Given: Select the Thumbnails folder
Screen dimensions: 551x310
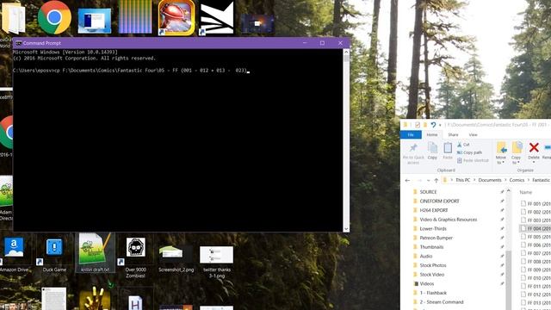Looking at the screenshot, I should click(431, 247).
